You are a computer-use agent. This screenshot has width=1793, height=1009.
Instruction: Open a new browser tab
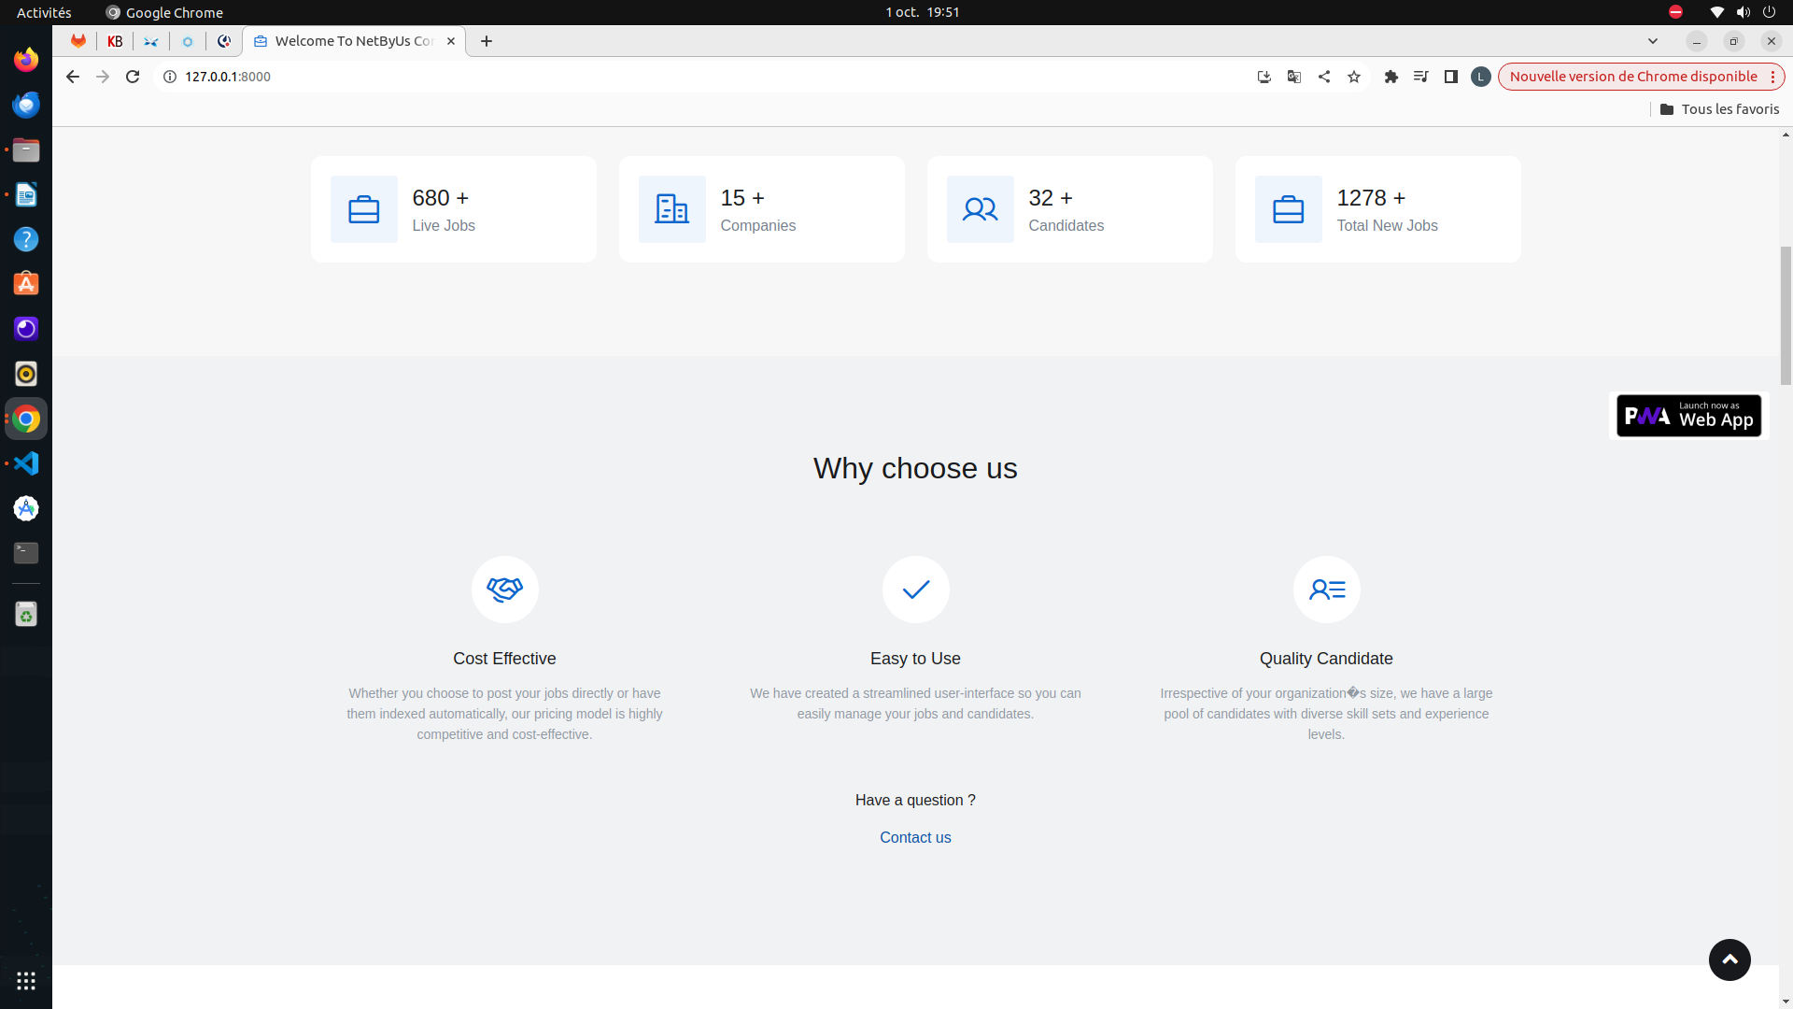[x=487, y=41]
